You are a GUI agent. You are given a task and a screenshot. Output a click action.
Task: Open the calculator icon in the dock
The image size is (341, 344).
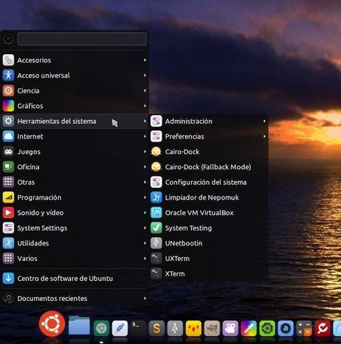click(304, 328)
